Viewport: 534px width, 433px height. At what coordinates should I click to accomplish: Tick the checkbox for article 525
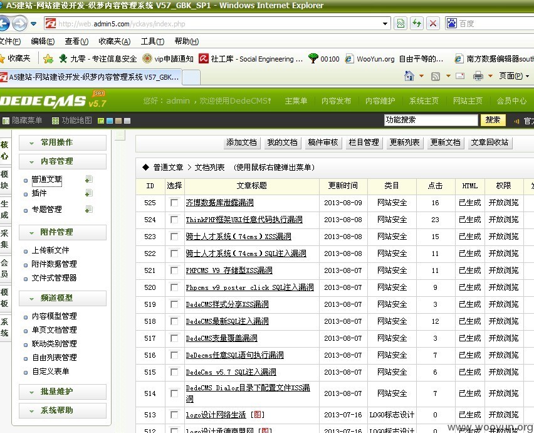coord(174,203)
